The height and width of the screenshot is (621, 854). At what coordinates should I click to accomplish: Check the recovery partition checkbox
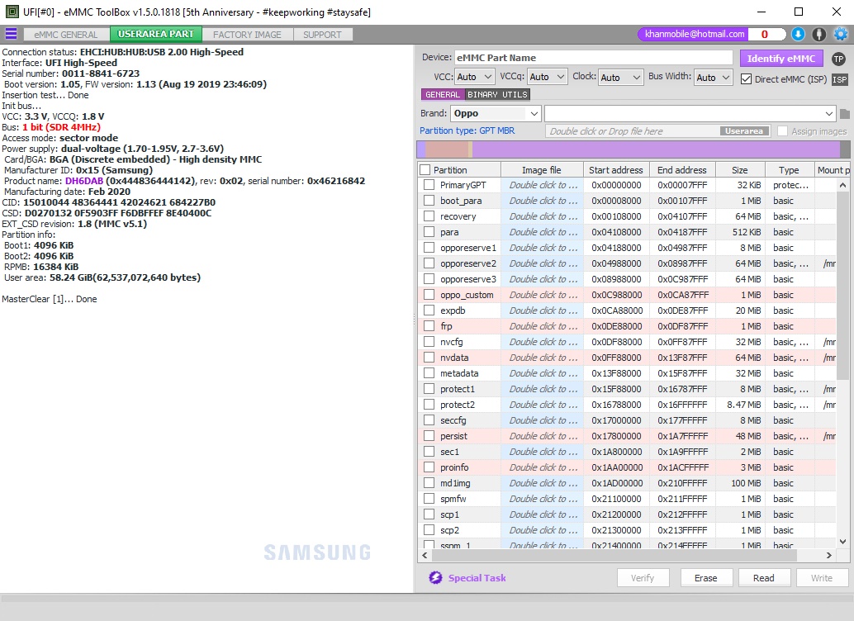(429, 216)
